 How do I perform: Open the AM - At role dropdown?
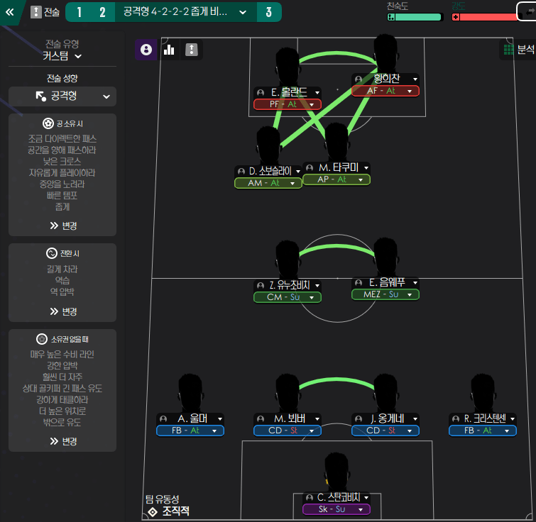(x=268, y=183)
